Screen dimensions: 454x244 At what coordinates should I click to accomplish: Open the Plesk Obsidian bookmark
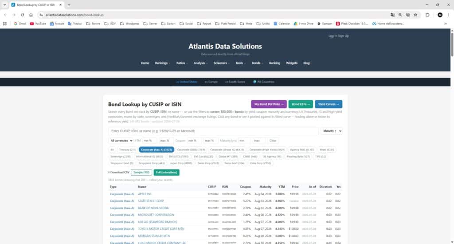[352, 24]
